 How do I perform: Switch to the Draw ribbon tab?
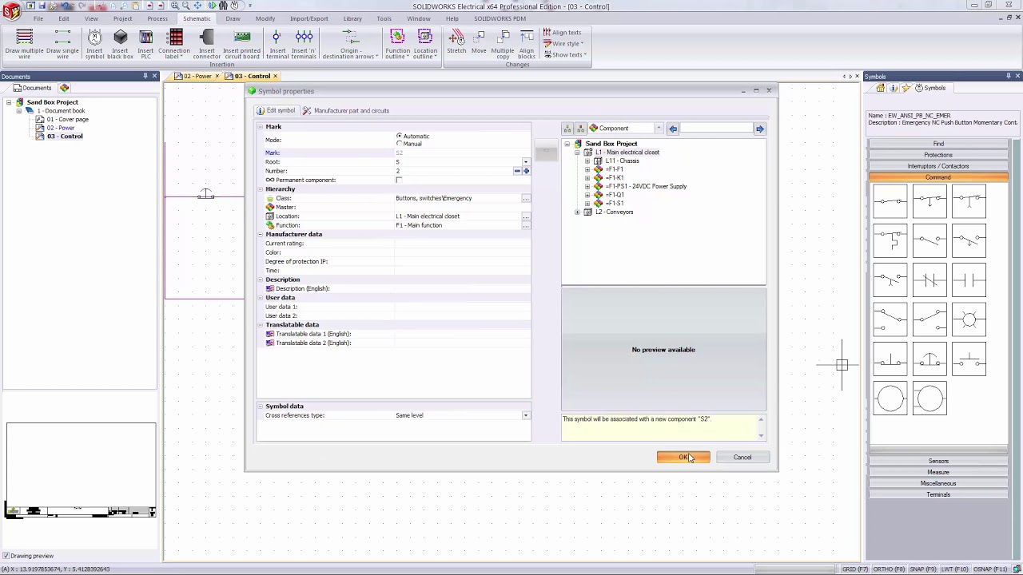click(233, 18)
